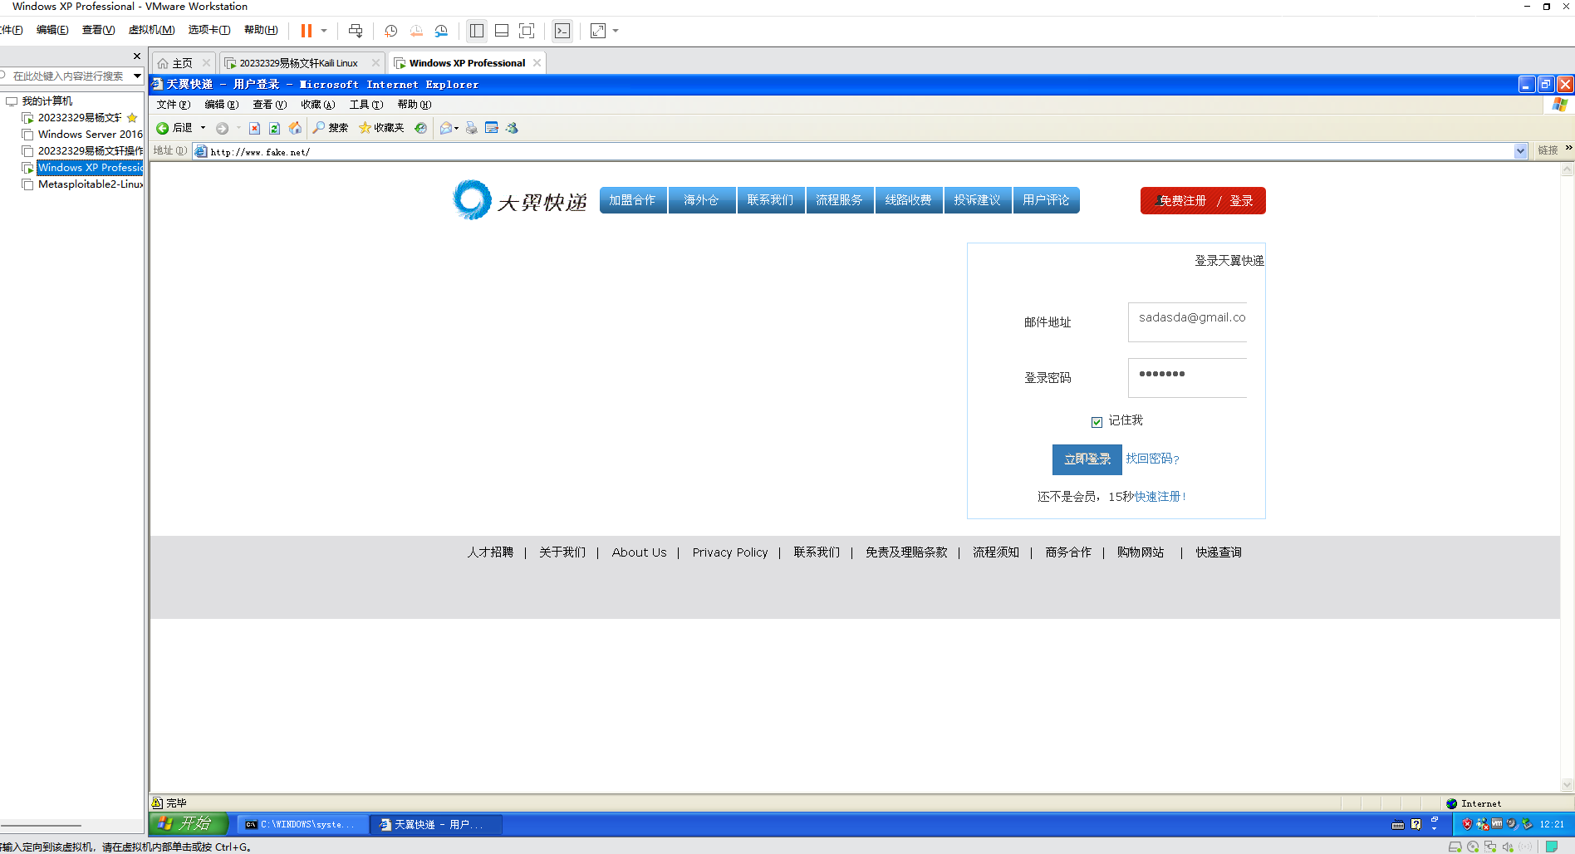Expand the IE address bar dropdown
Screen dimensions: 1575x854
click(1520, 151)
